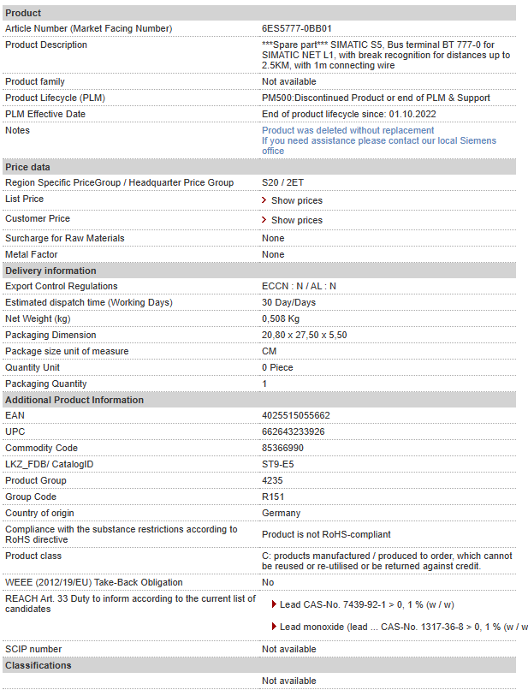This screenshot has width=528, height=690.
Task: Click the red chevron beside Customer Price
Action: (264, 220)
